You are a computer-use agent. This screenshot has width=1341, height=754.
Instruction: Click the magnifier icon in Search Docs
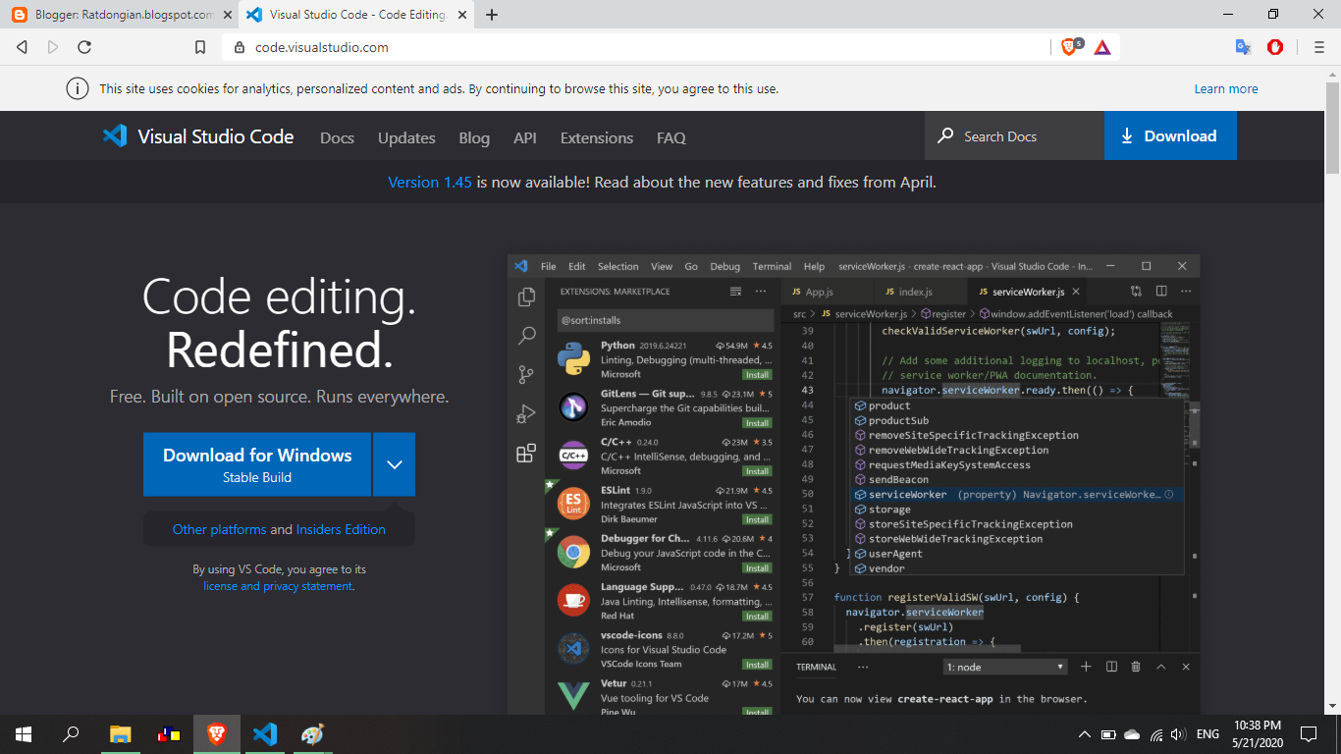945,135
